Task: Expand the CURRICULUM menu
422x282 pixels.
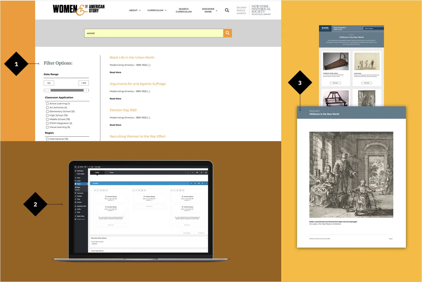Action: pos(157,10)
